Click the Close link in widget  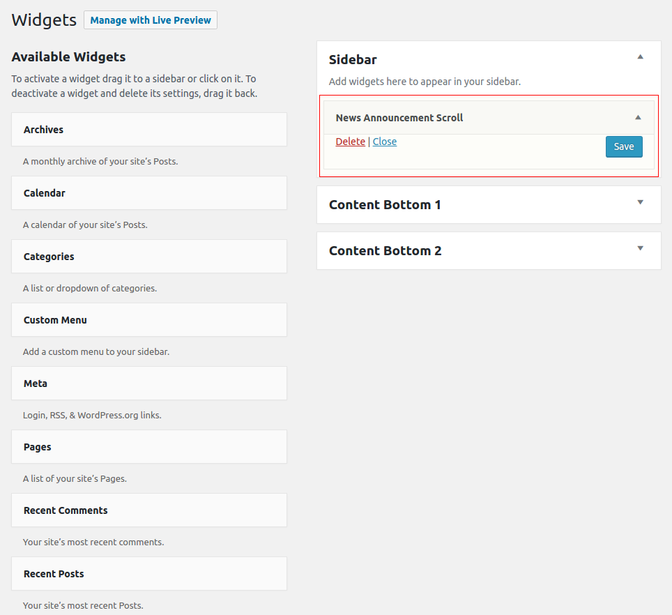coord(384,142)
